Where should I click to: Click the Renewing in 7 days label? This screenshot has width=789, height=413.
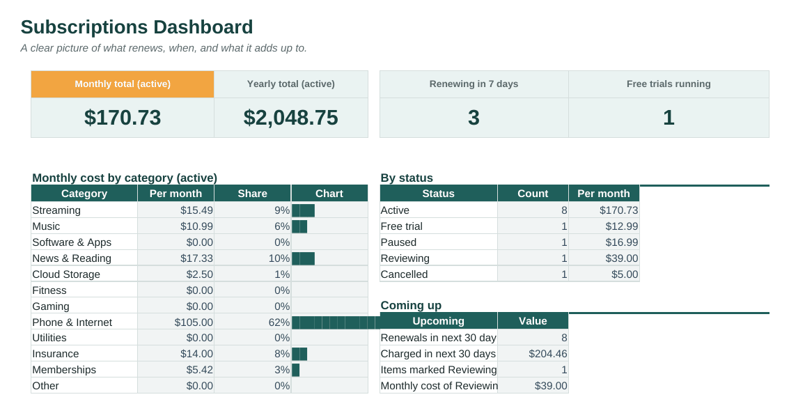click(x=474, y=84)
